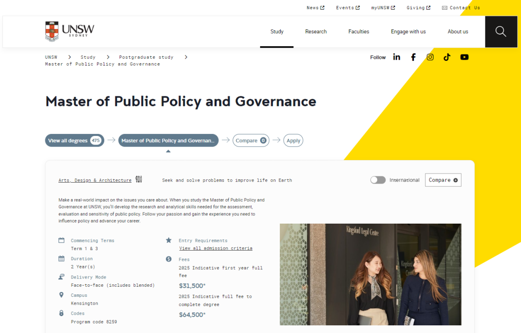Click the UNSW Sydney logo

pyautogui.click(x=69, y=31)
